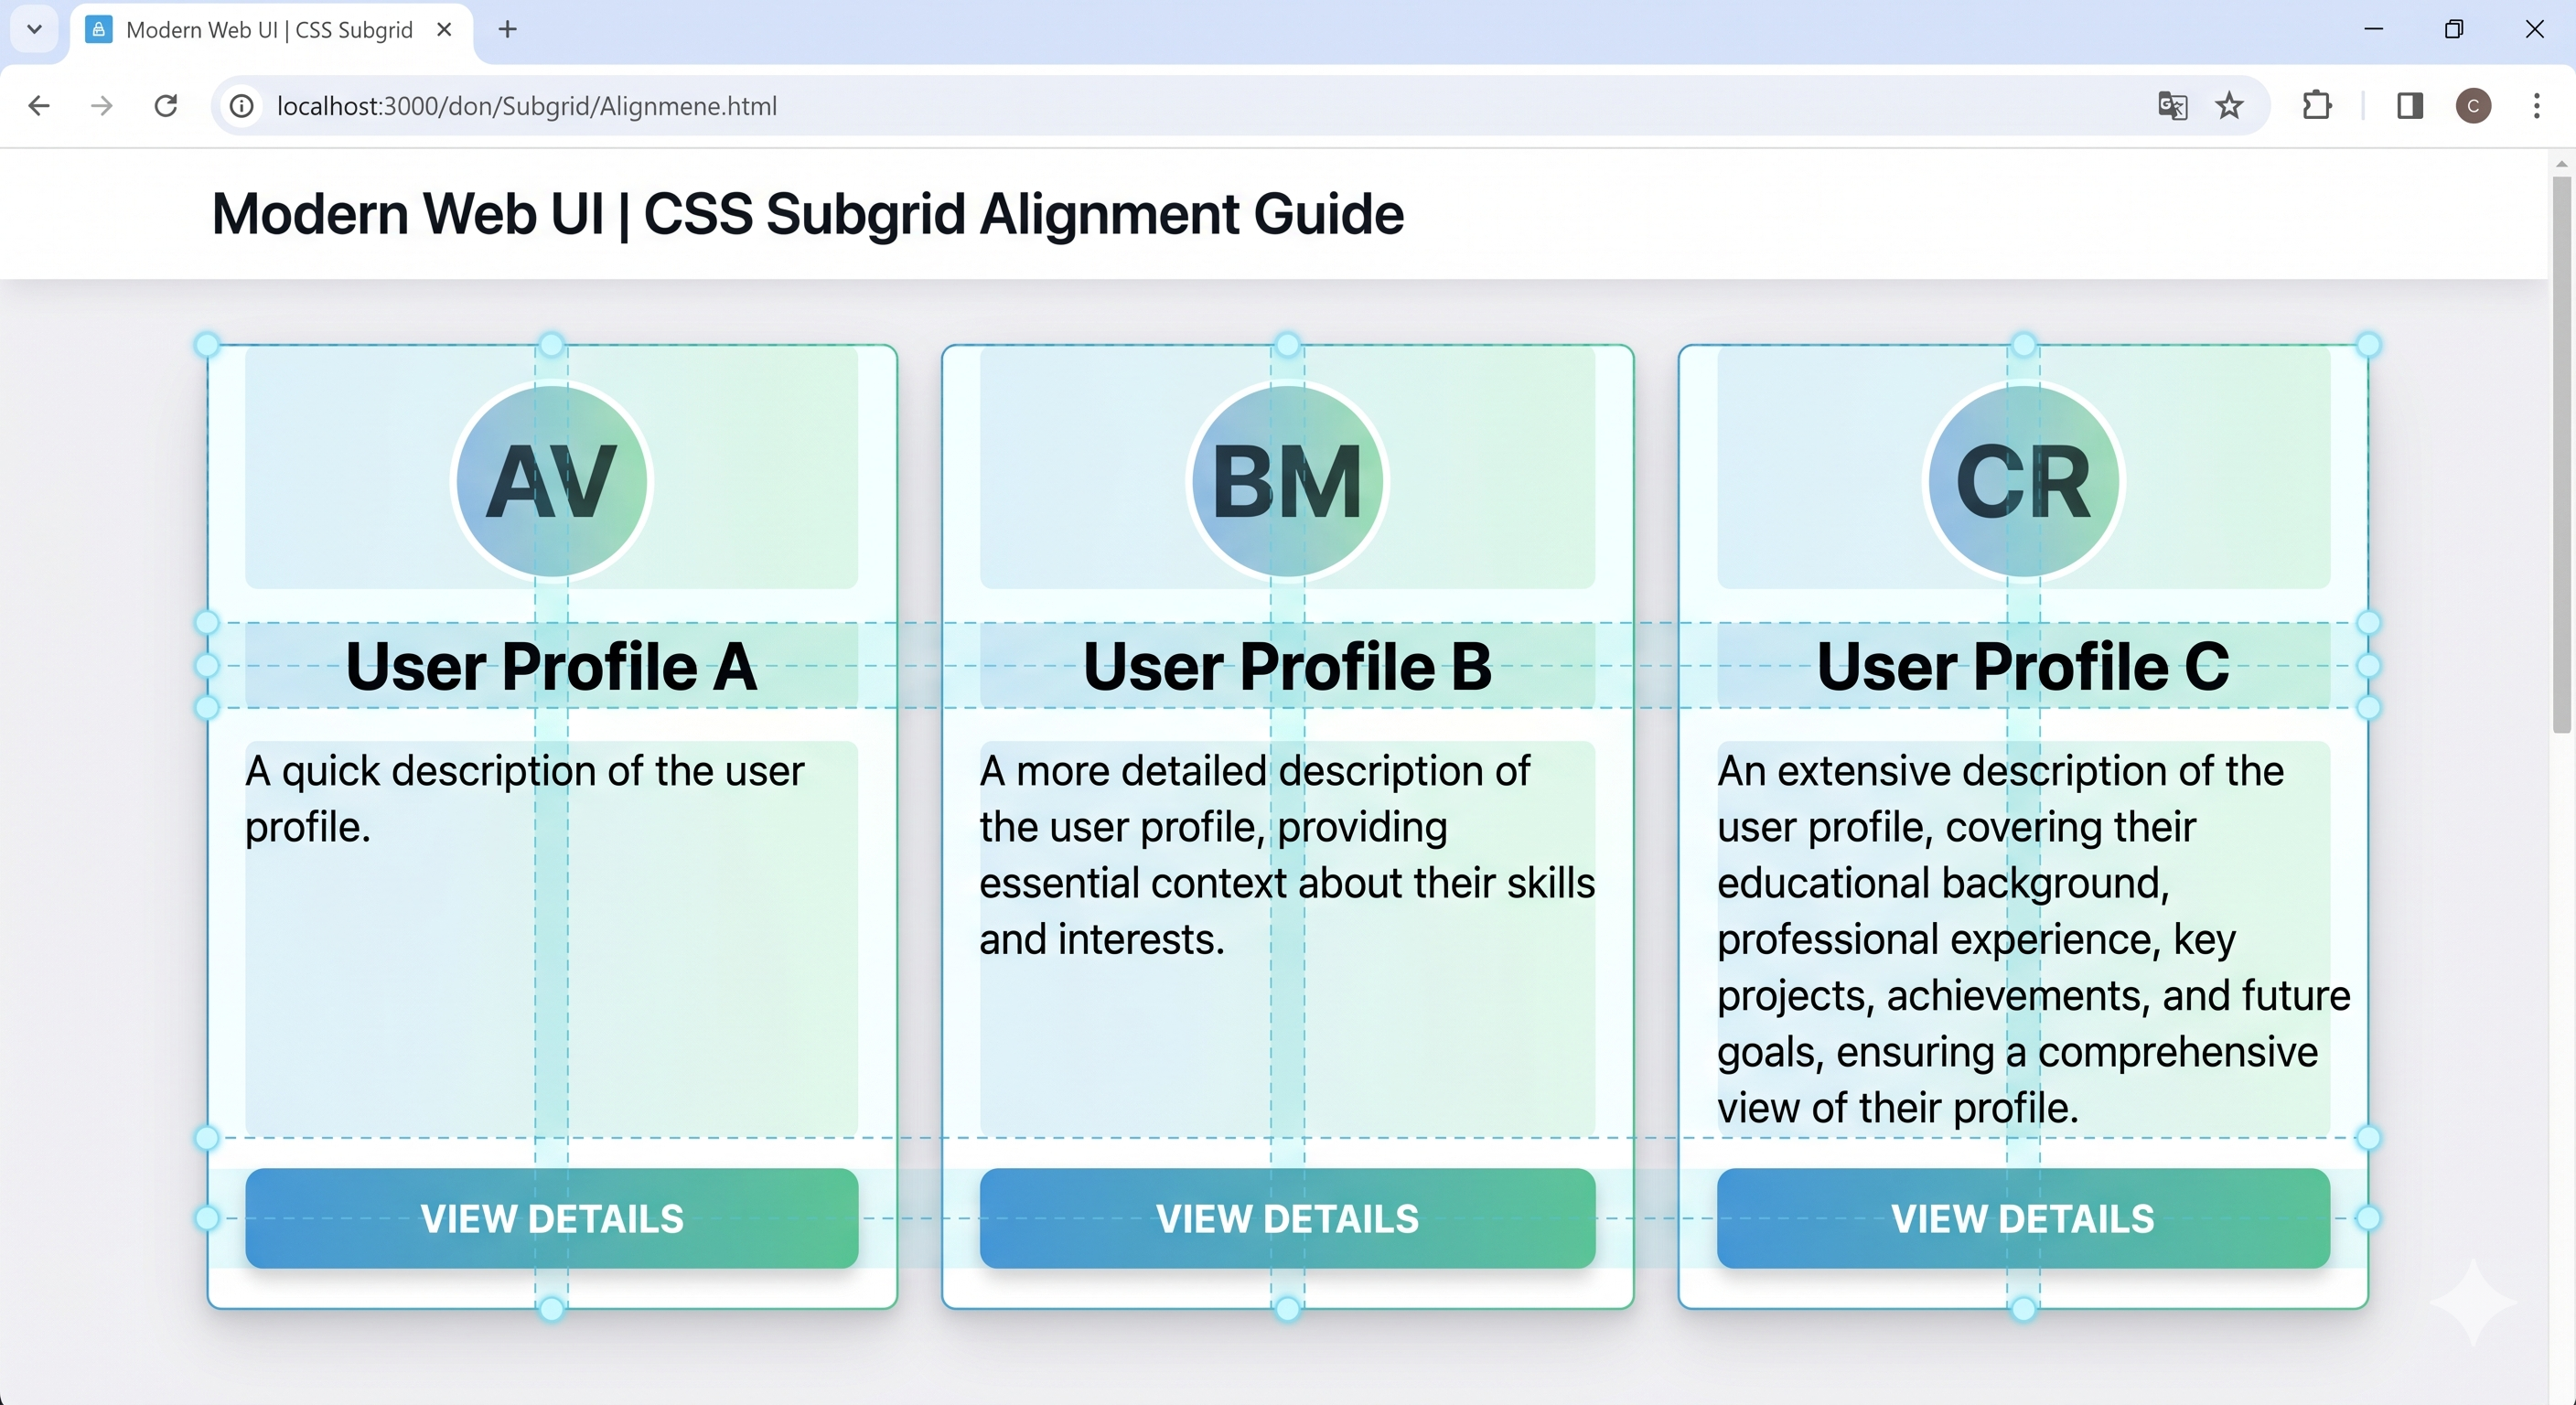Viewport: 2576px width, 1405px height.
Task: Open the extensions puzzle icon
Action: tap(2317, 106)
